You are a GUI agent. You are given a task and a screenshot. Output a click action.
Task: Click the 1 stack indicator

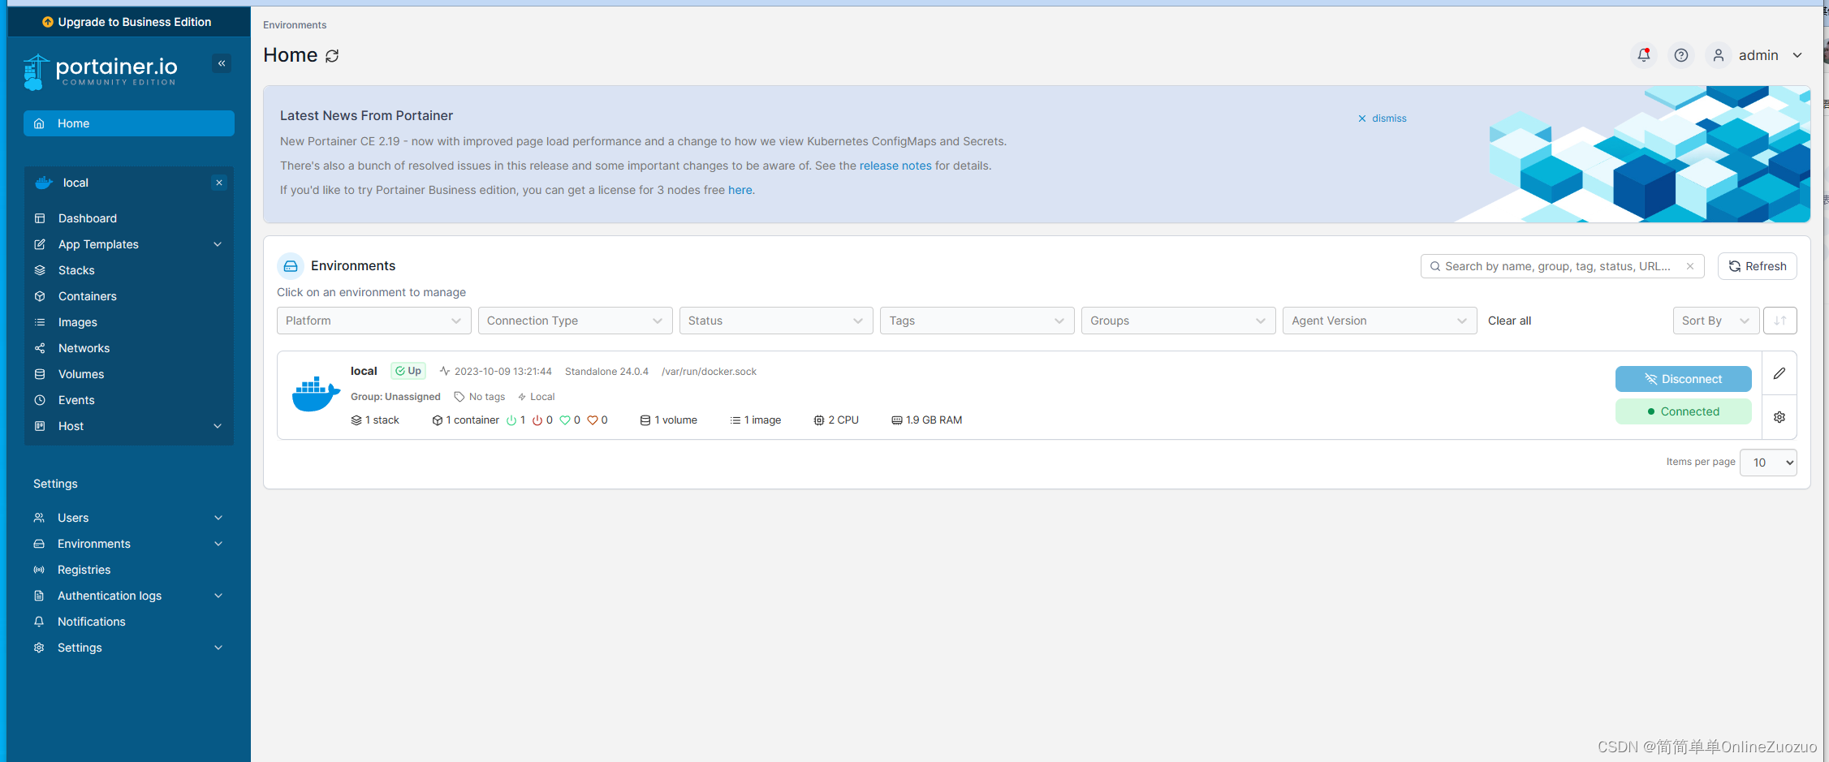pyautogui.click(x=375, y=420)
